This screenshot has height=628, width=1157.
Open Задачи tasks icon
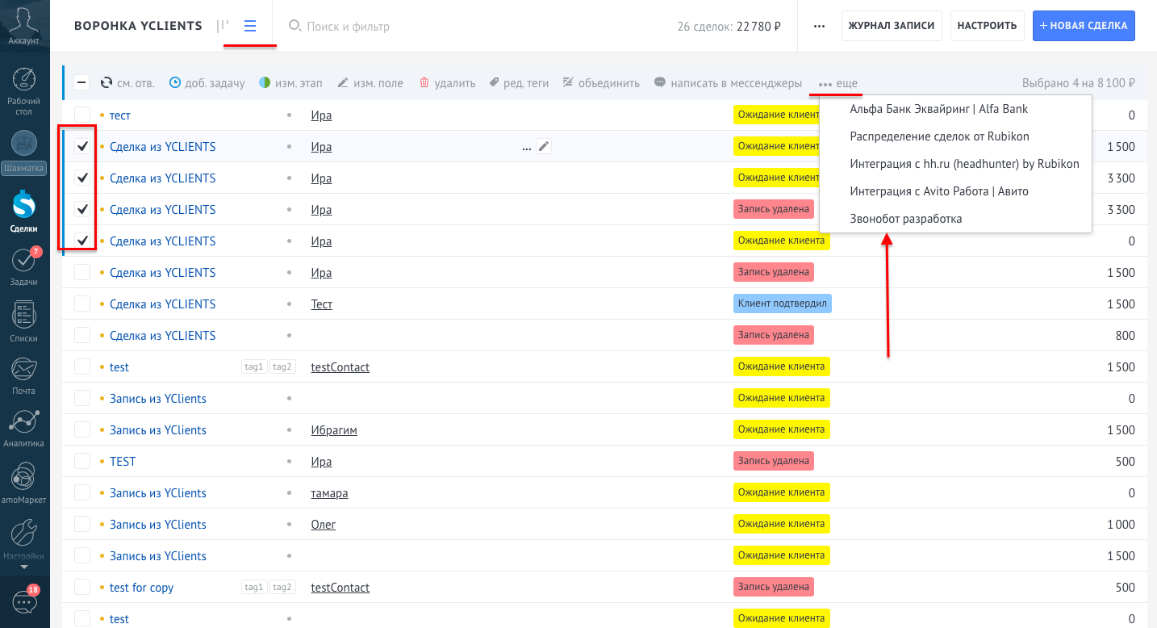pyautogui.click(x=24, y=262)
